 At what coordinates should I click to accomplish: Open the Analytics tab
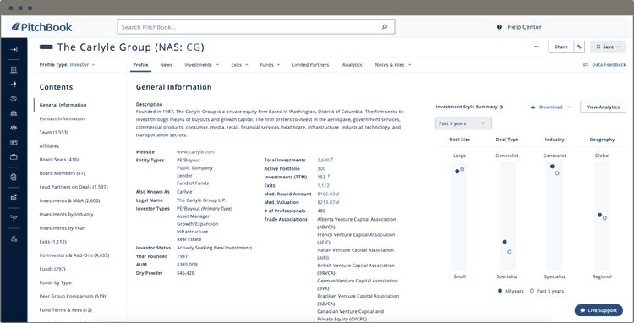coord(353,64)
